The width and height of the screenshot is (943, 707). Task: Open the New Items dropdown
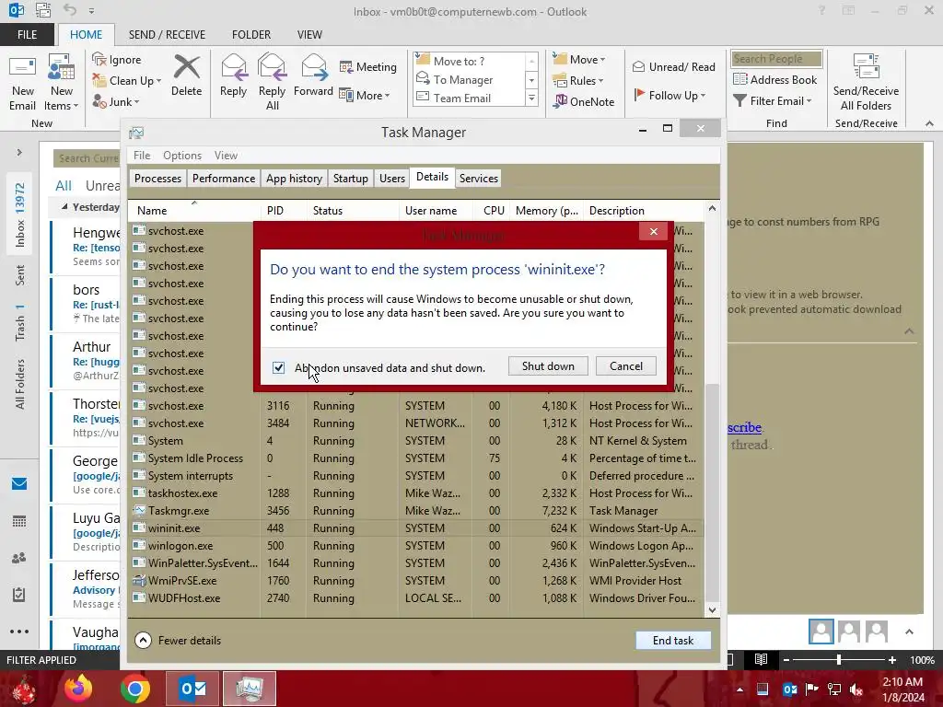(x=62, y=83)
